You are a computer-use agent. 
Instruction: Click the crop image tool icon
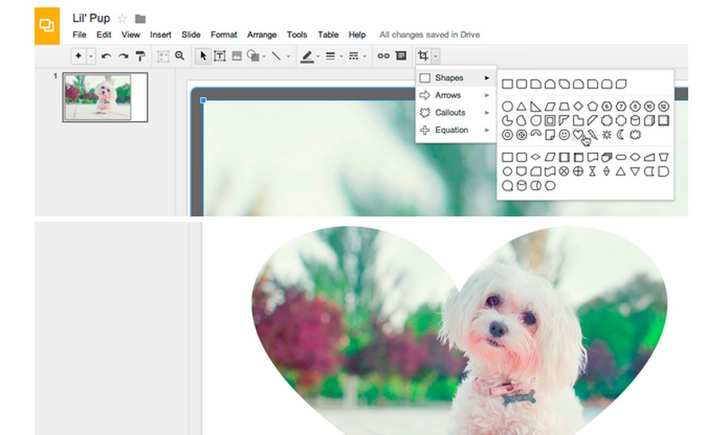pos(422,55)
